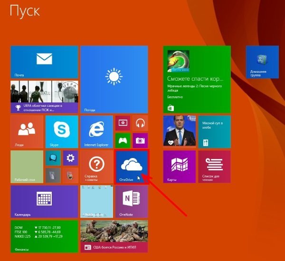Open the Календарь calendar tile
This screenshot has width=285, height=261.
coord(44,202)
